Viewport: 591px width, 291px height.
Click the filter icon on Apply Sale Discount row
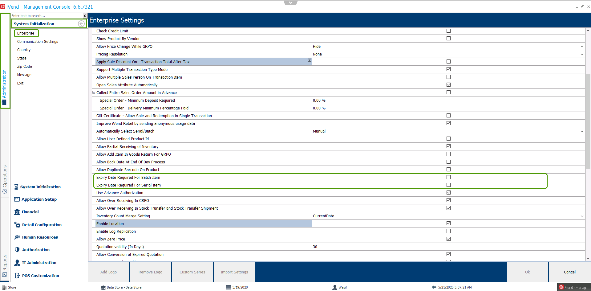click(x=310, y=60)
